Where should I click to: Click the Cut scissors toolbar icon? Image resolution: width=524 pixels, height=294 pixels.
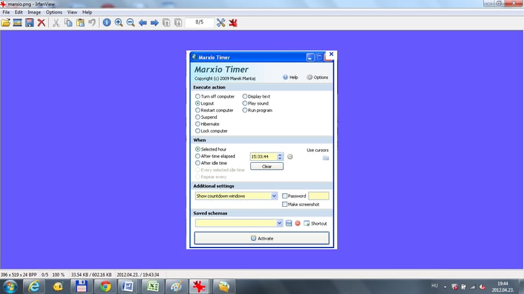56,23
